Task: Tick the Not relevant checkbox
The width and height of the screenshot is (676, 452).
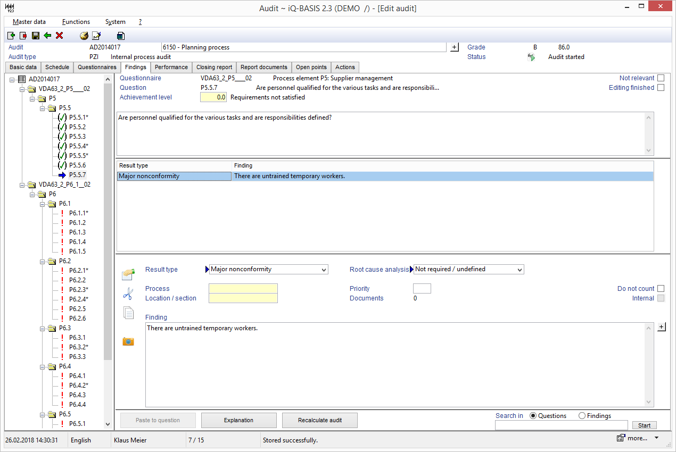Action: (x=661, y=78)
